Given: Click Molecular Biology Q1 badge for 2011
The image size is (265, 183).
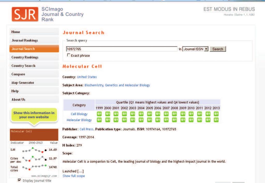Looking at the screenshot, I should 200,120.
